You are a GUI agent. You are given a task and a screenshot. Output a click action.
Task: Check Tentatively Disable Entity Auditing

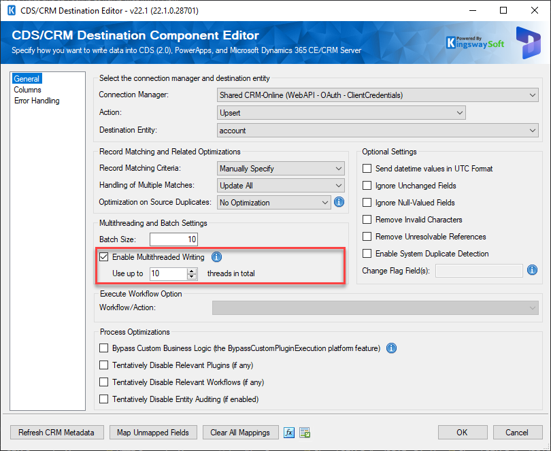coord(103,399)
